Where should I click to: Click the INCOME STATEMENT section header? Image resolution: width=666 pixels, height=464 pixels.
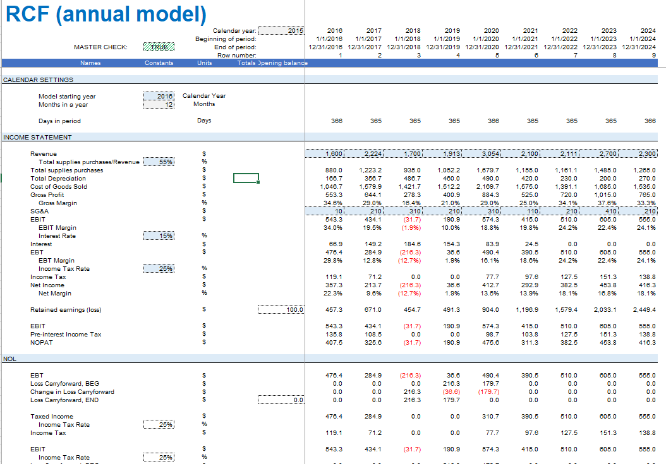37,138
